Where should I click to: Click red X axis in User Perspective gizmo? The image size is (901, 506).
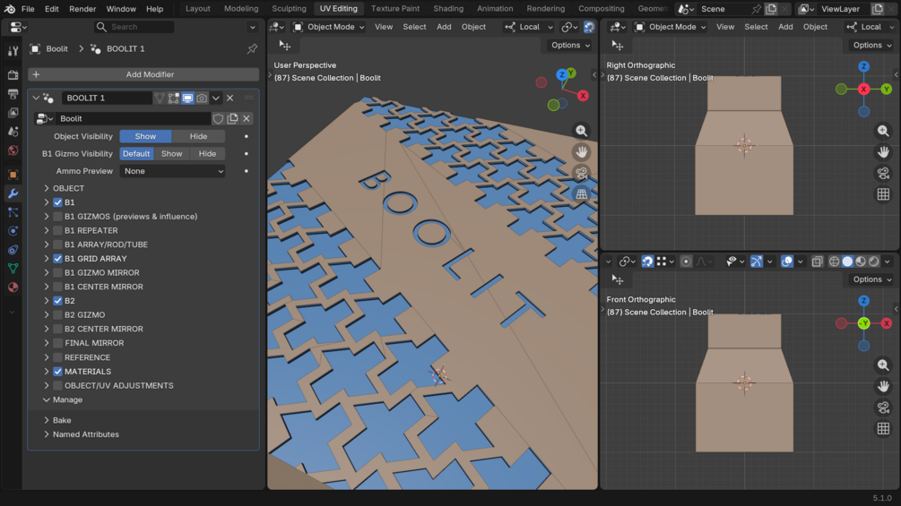click(583, 96)
